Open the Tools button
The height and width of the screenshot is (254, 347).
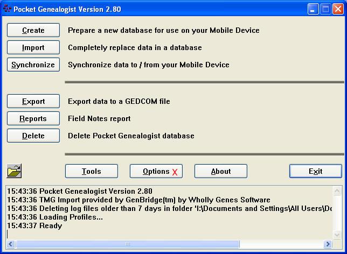(92, 171)
